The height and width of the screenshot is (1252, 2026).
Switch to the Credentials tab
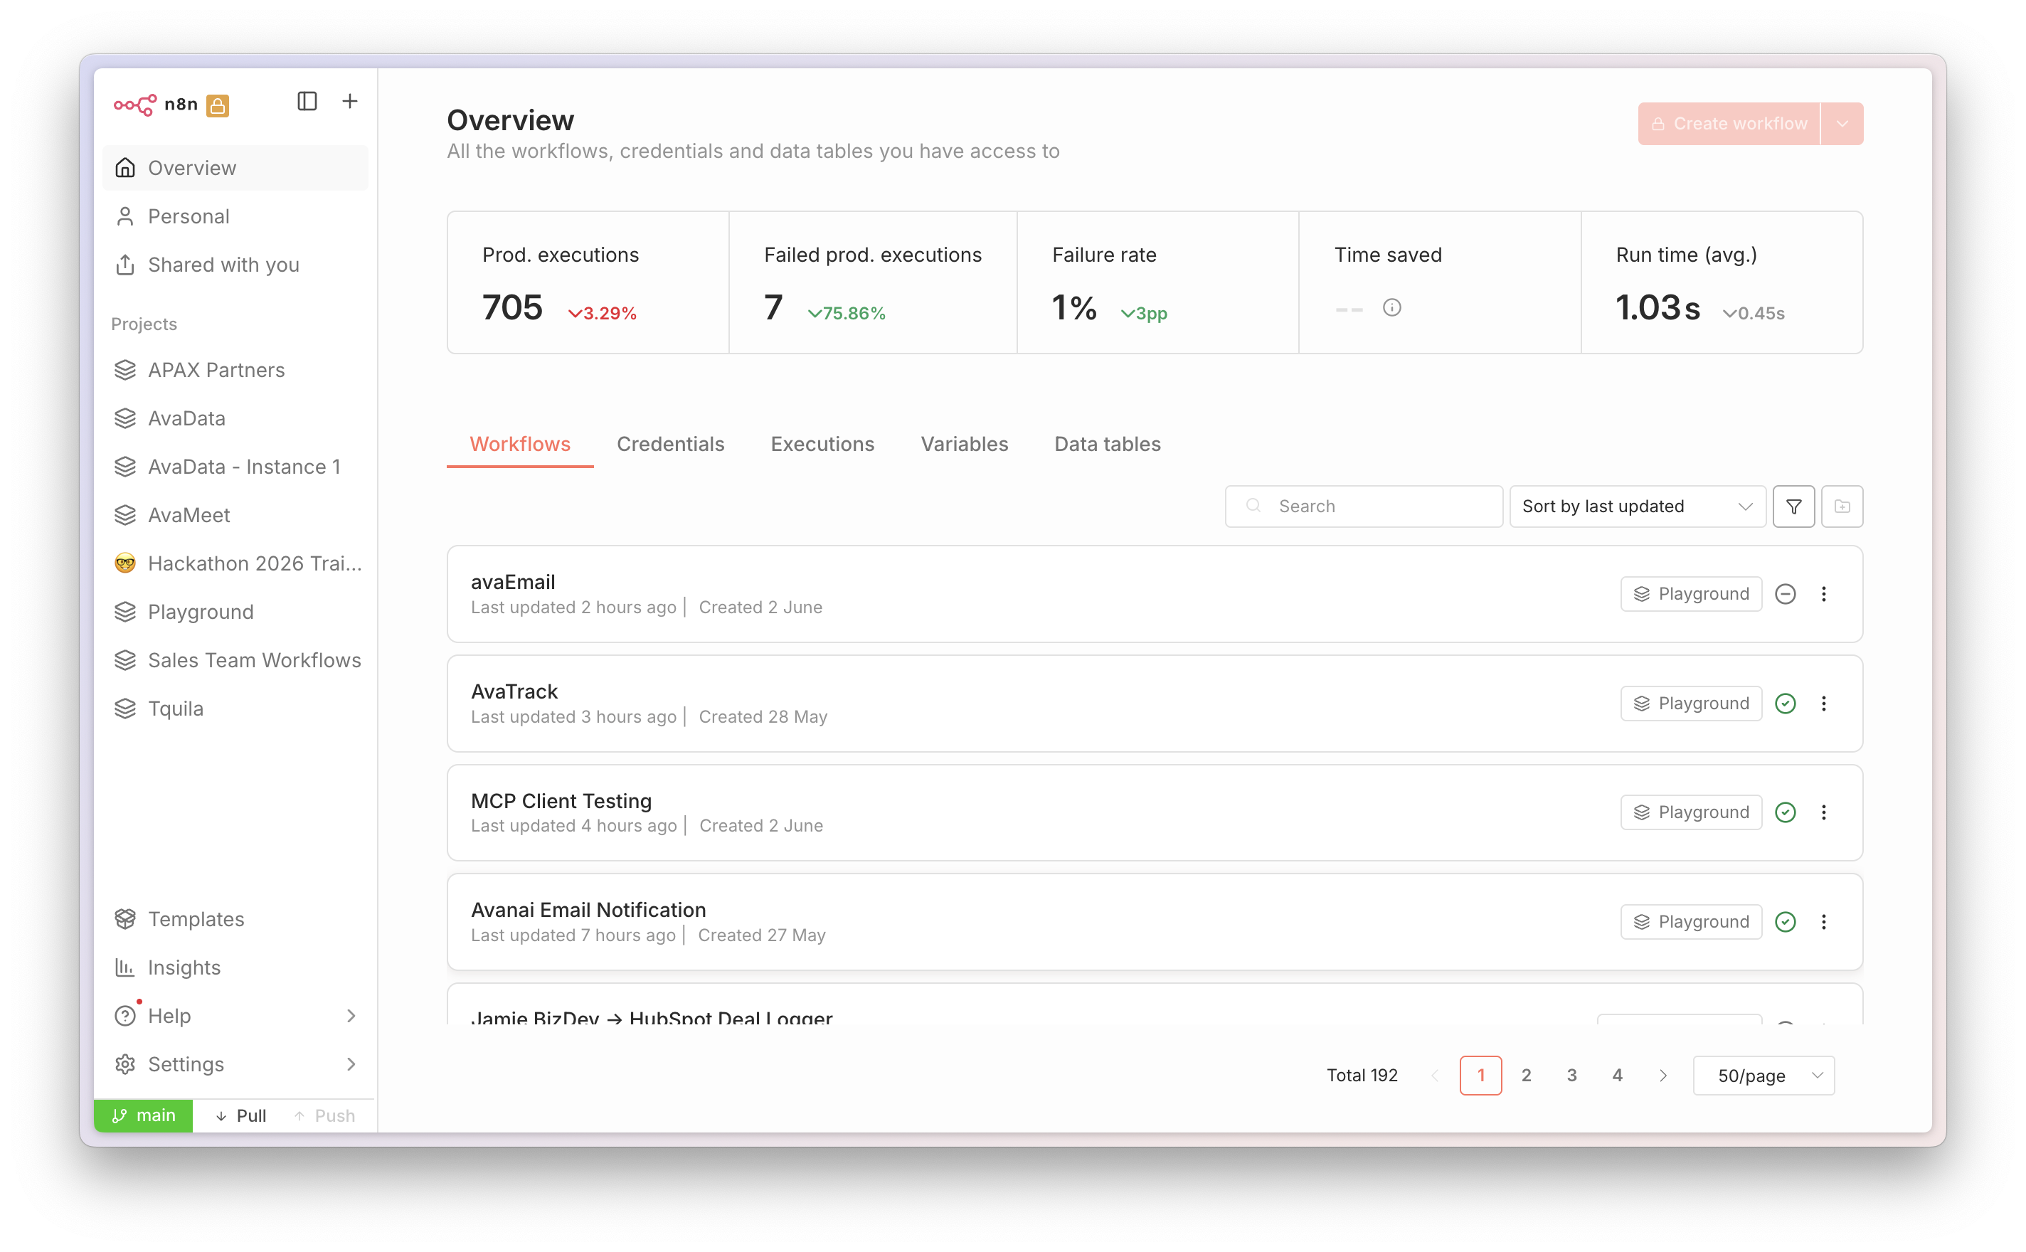(671, 445)
